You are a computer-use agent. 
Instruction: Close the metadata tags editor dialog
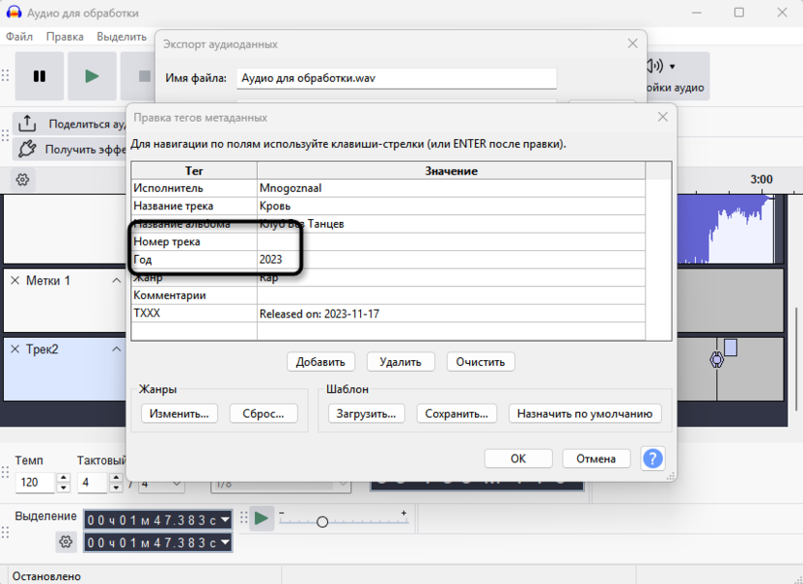663,117
